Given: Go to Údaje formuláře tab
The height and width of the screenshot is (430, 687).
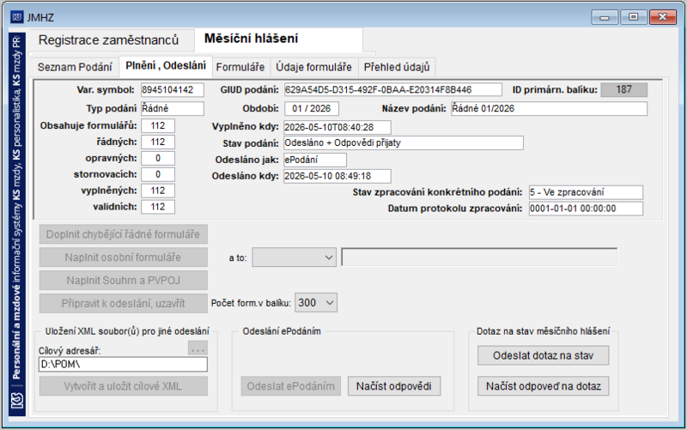Looking at the screenshot, I should (313, 67).
